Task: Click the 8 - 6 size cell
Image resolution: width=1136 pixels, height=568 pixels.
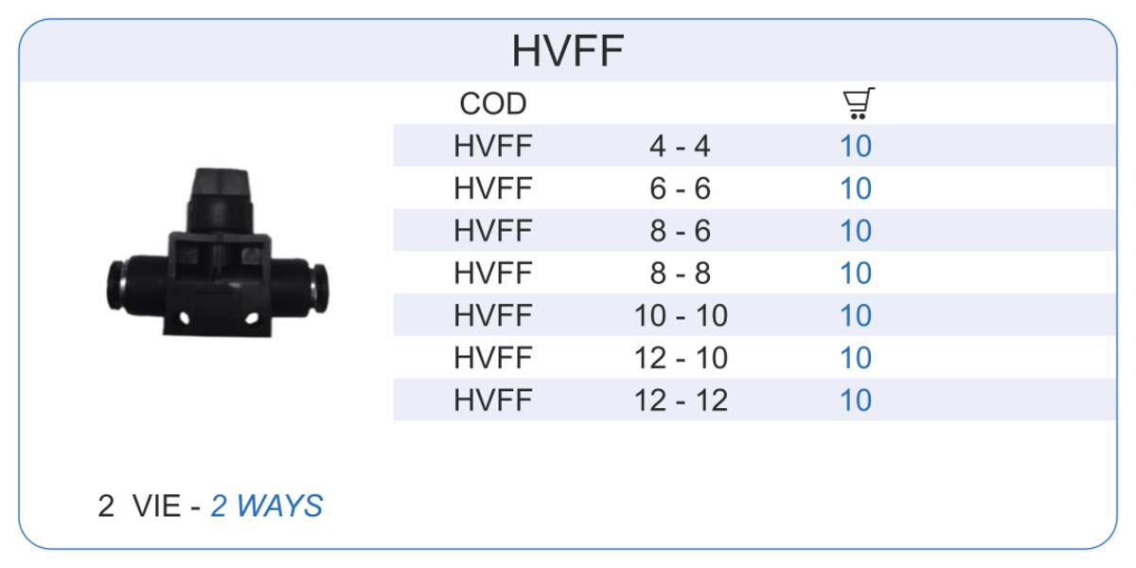Action: (x=680, y=231)
